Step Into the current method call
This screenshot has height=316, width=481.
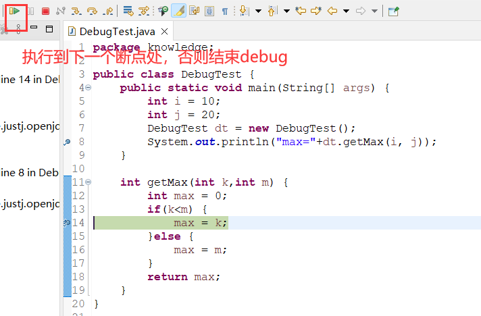point(76,11)
